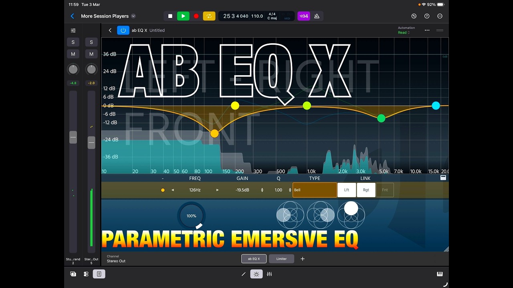Change the Automation Read mode
Viewport: 513px width, 288px height.
click(404, 33)
